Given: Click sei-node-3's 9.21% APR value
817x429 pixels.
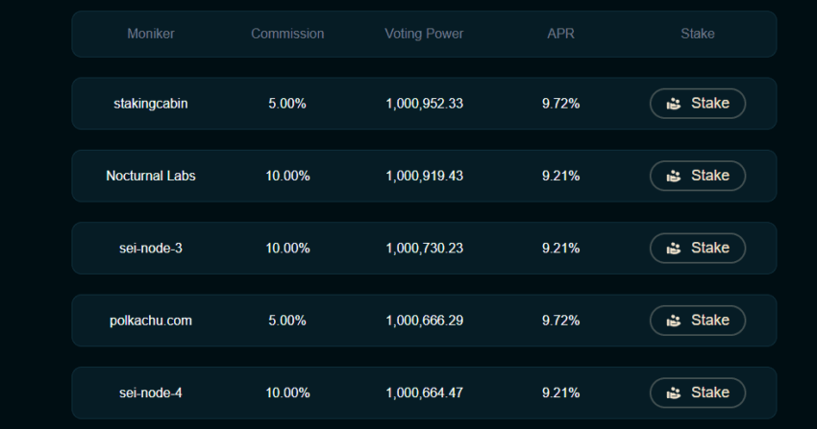Looking at the screenshot, I should 560,248.
